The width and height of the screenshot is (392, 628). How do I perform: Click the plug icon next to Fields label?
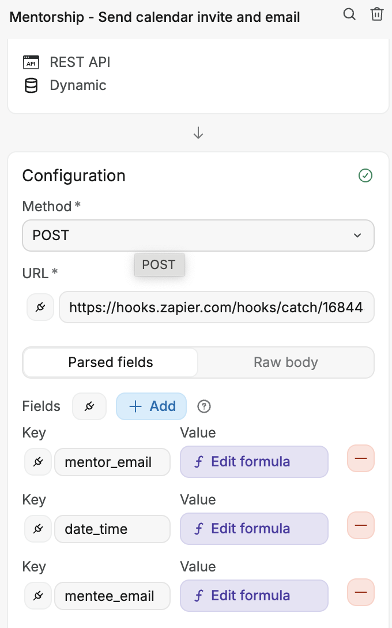coord(89,406)
